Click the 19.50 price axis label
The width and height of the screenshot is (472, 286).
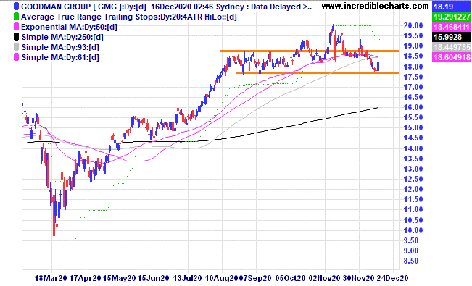coord(413,35)
